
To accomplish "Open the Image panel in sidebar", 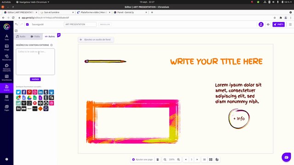I will tap(6, 48).
